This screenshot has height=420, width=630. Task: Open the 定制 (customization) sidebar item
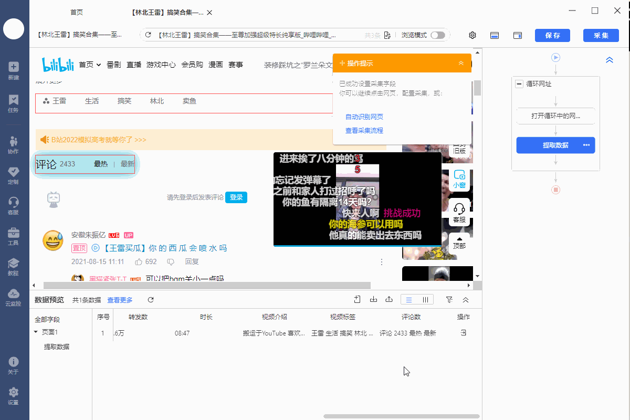pos(14,175)
